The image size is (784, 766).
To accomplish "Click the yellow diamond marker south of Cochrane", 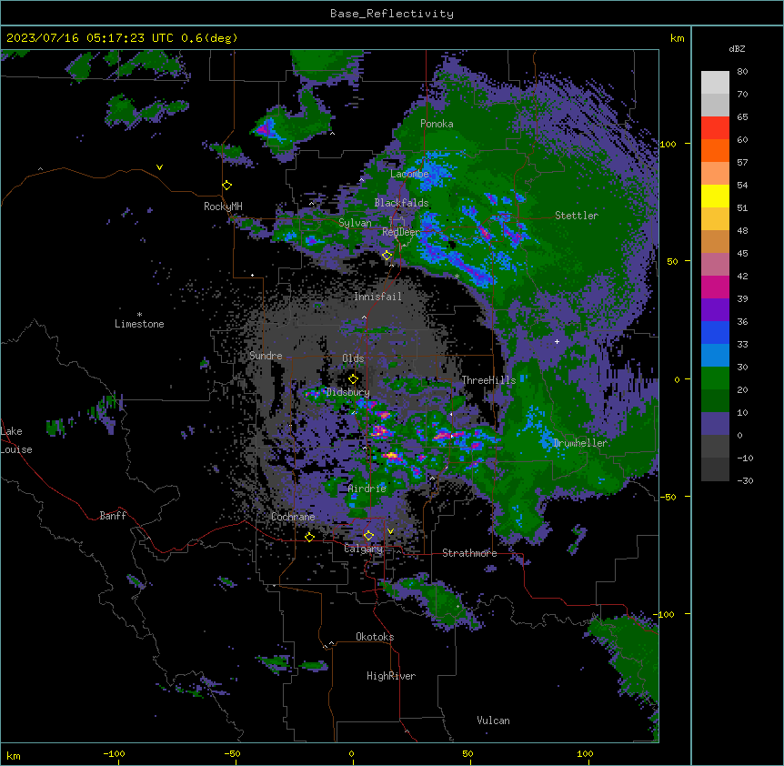I will (x=309, y=537).
